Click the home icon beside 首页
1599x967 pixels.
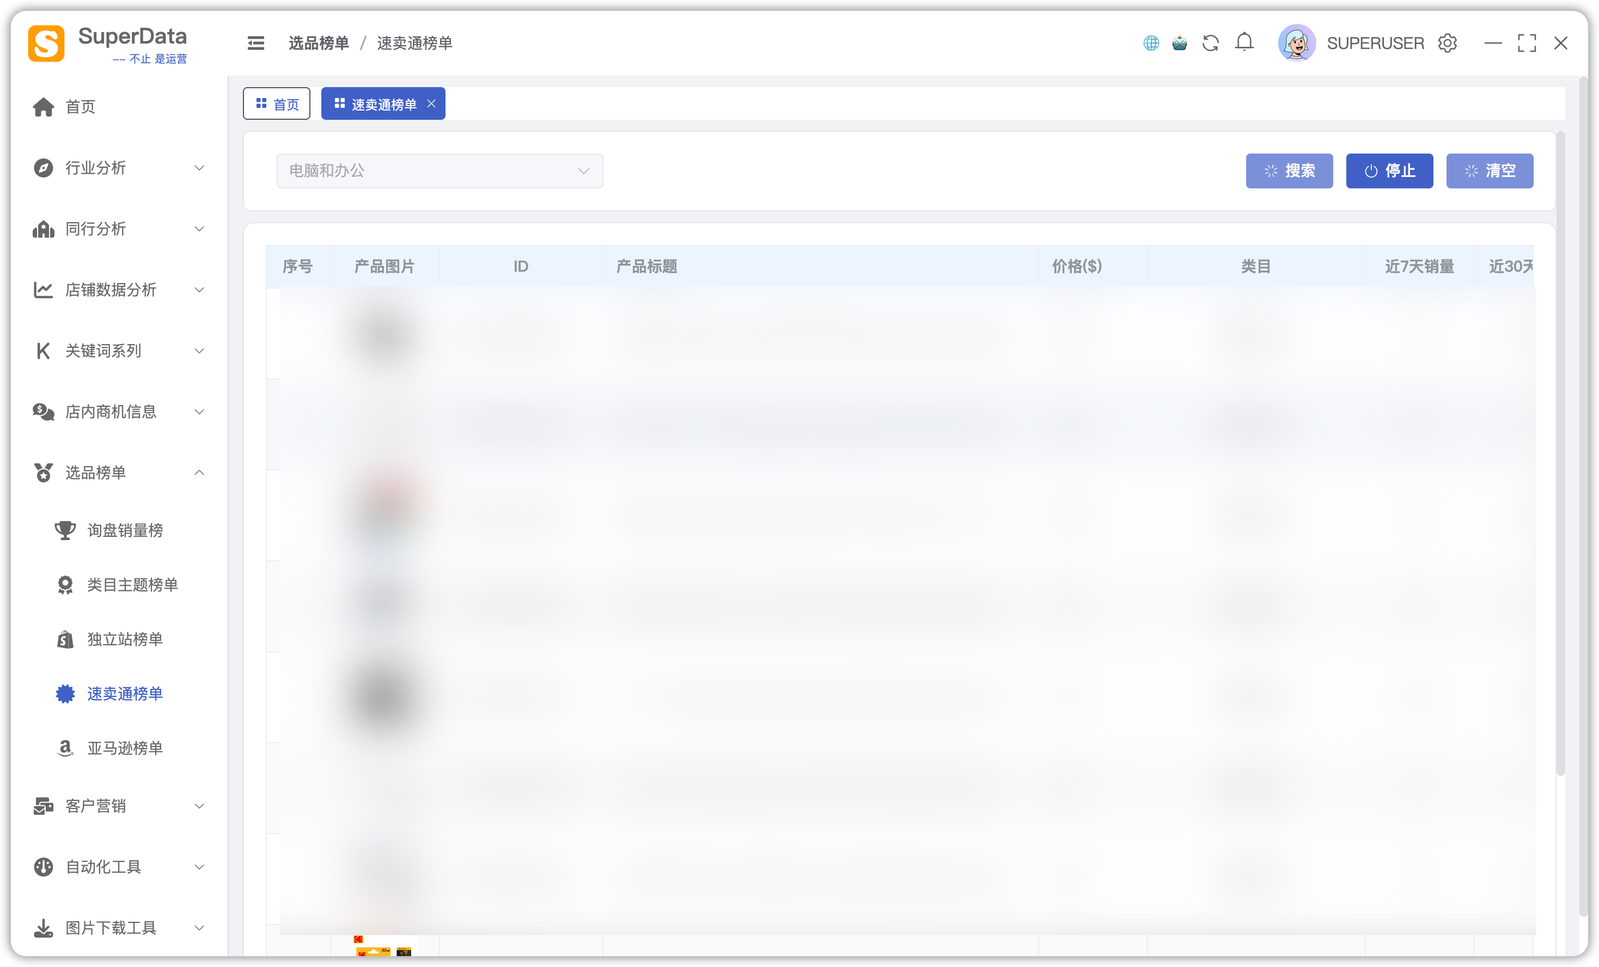(x=44, y=106)
